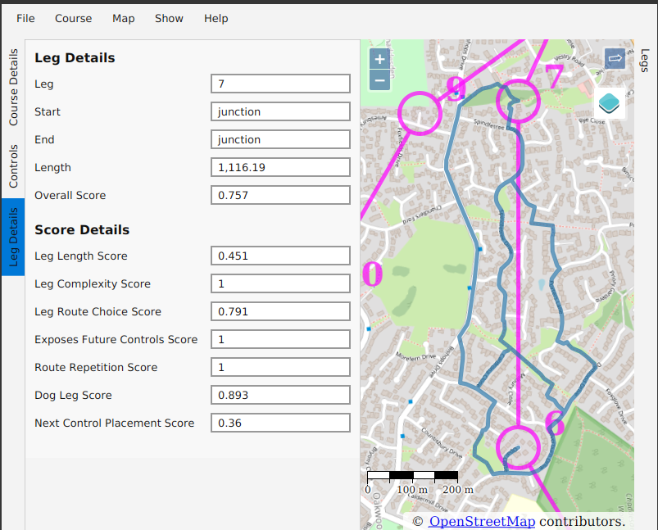
Task: Switch to the Controls side tab
Action: 13,166
